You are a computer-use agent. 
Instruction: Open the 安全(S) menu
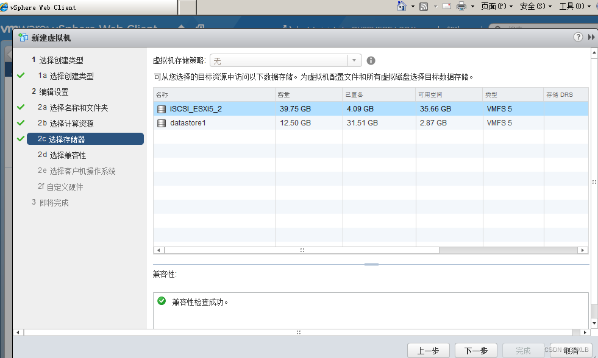536,6
